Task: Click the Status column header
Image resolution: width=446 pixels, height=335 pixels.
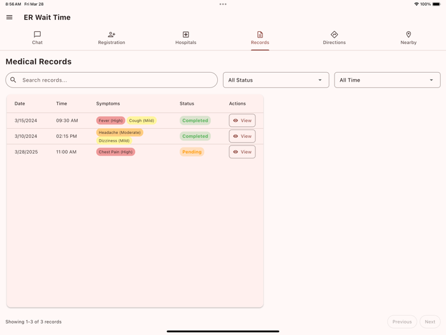Action: (x=187, y=103)
